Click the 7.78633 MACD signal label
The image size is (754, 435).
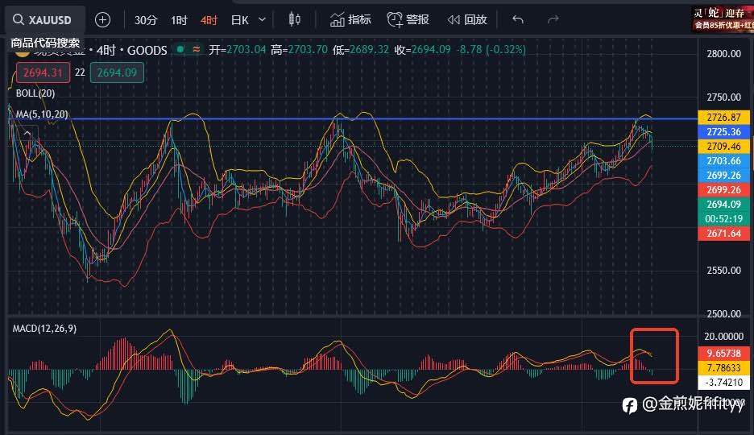(723, 367)
